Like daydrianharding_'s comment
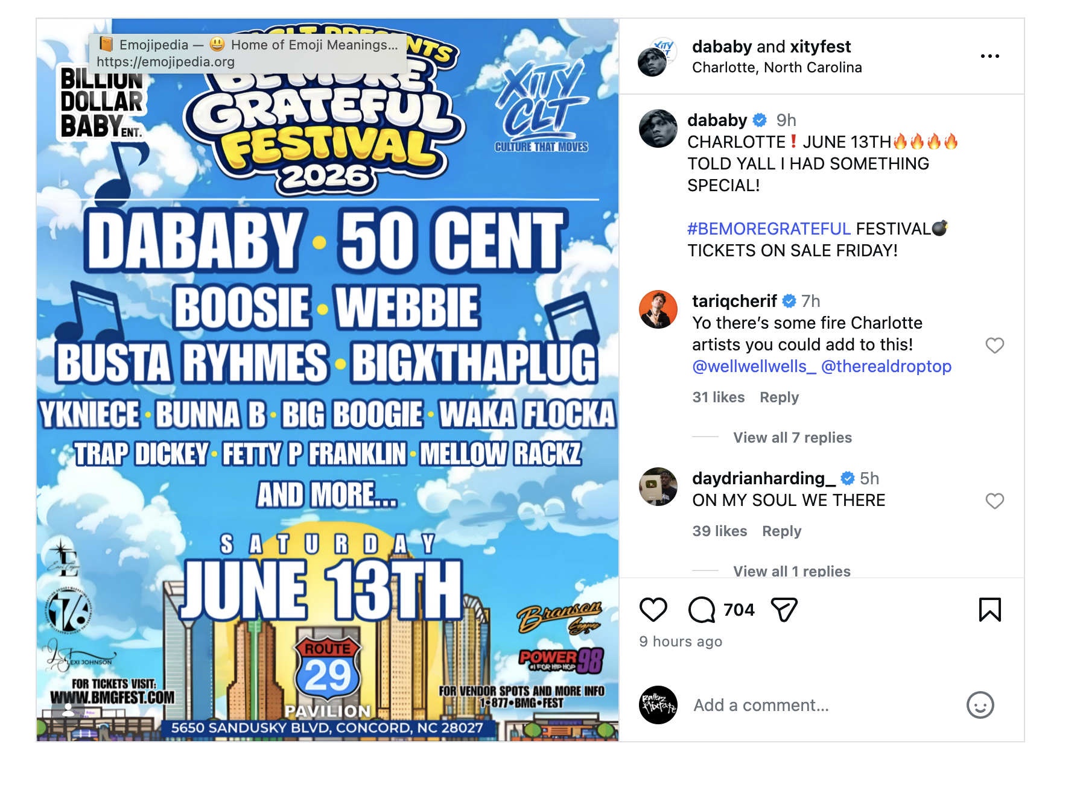 pyautogui.click(x=994, y=501)
